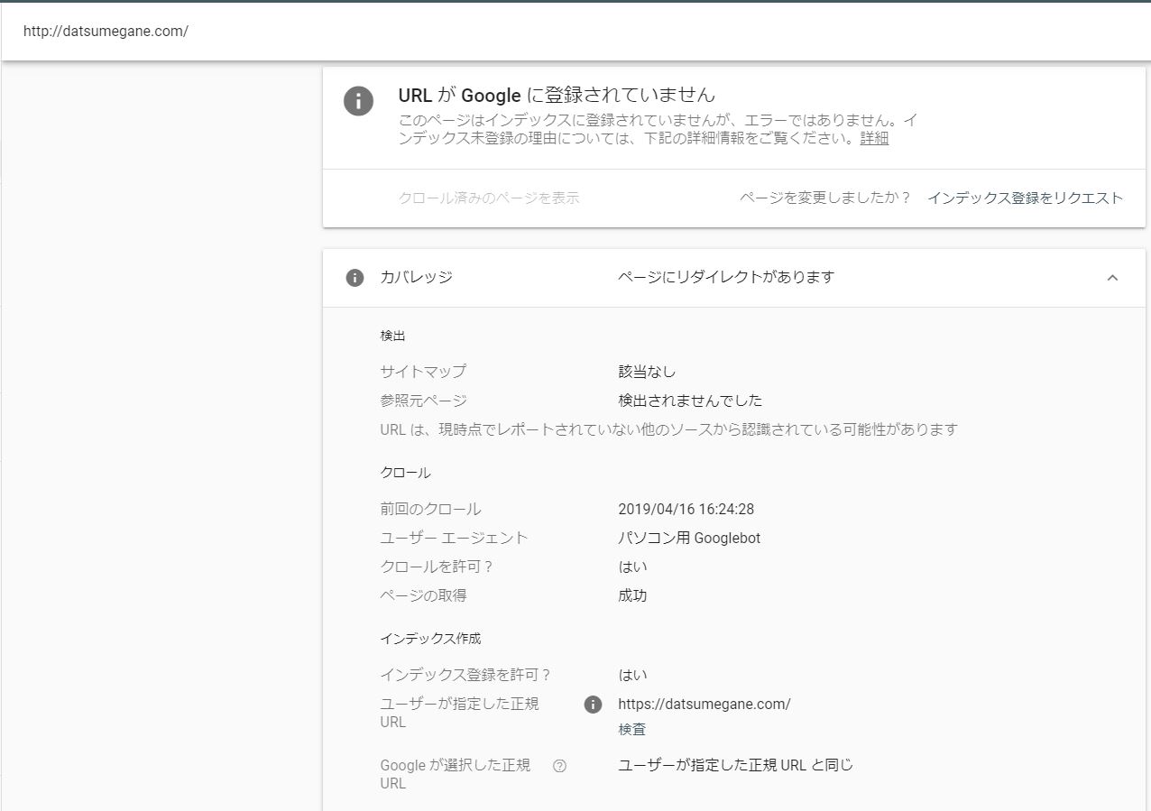Image resolution: width=1151 pixels, height=811 pixels.
Task: Click the ページの取得 label
Action: click(x=423, y=595)
